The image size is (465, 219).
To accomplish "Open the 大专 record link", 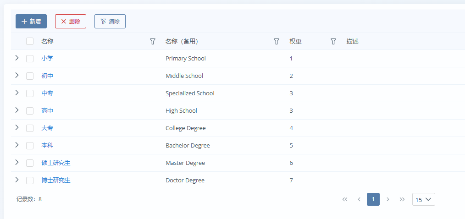I will [x=47, y=128].
